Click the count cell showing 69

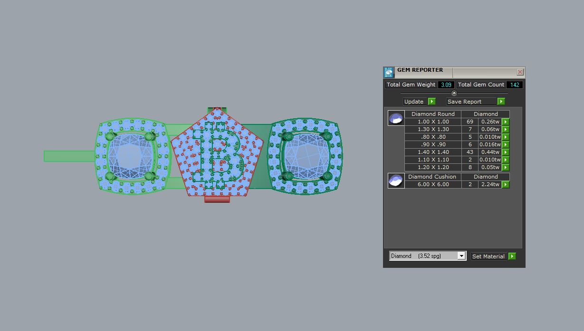tap(470, 122)
